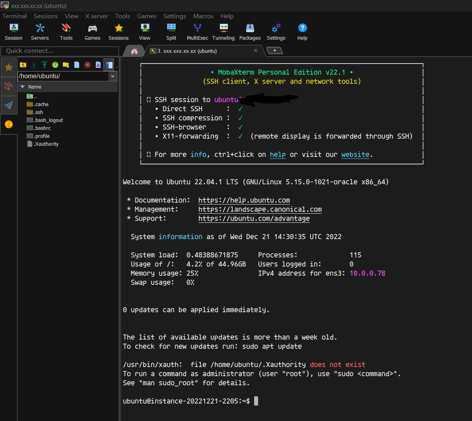Click the download arrow icon in SFTP panel
This screenshot has height=421, width=472.
[x=34, y=65]
